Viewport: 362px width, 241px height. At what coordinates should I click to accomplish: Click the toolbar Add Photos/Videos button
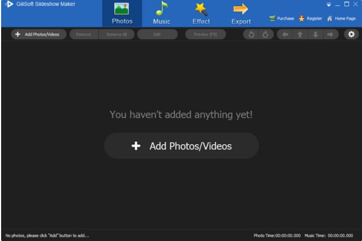click(39, 34)
